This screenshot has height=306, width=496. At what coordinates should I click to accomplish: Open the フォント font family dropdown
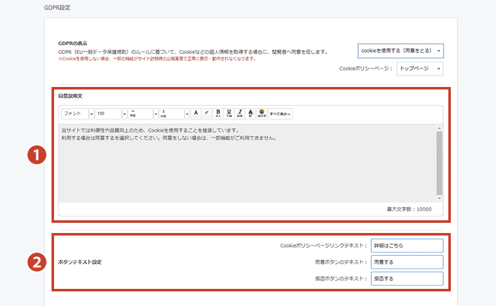(x=77, y=114)
